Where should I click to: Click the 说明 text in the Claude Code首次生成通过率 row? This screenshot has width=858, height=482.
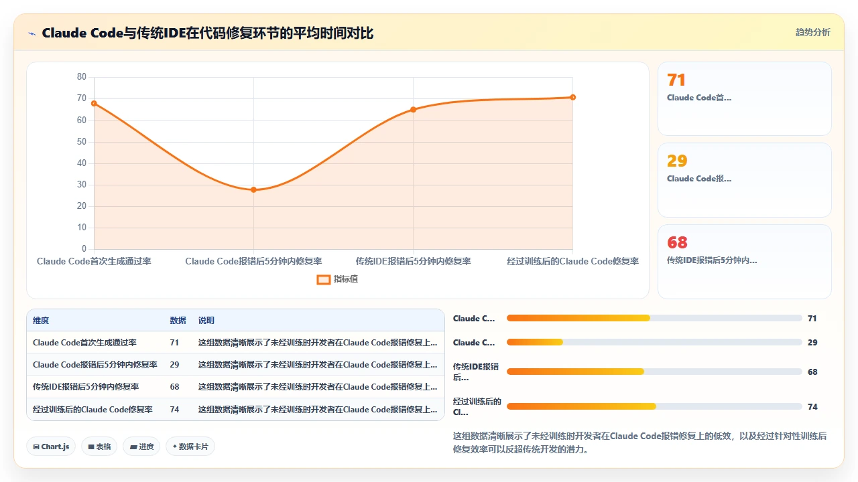(x=318, y=343)
